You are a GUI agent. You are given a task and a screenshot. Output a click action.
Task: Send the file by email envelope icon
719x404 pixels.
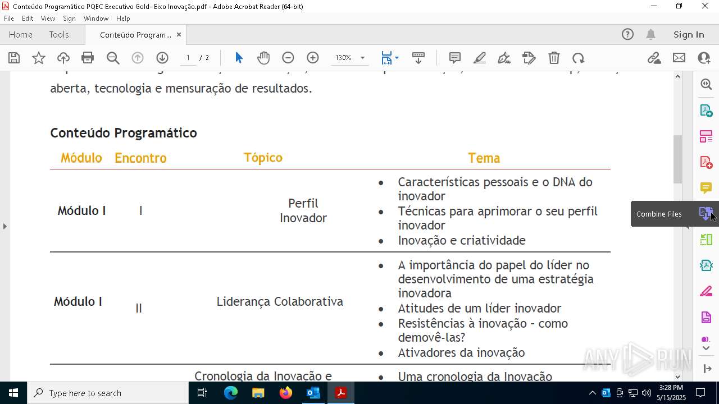pos(679,58)
